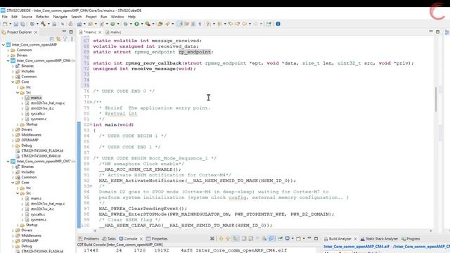Viewport: 450px width, 253px height.
Task: Click the Save All toolbar icon
Action: click(x=22, y=24)
